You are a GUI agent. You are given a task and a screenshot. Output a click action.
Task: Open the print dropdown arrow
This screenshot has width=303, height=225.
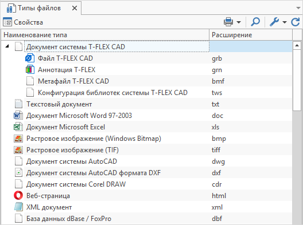click(239, 22)
